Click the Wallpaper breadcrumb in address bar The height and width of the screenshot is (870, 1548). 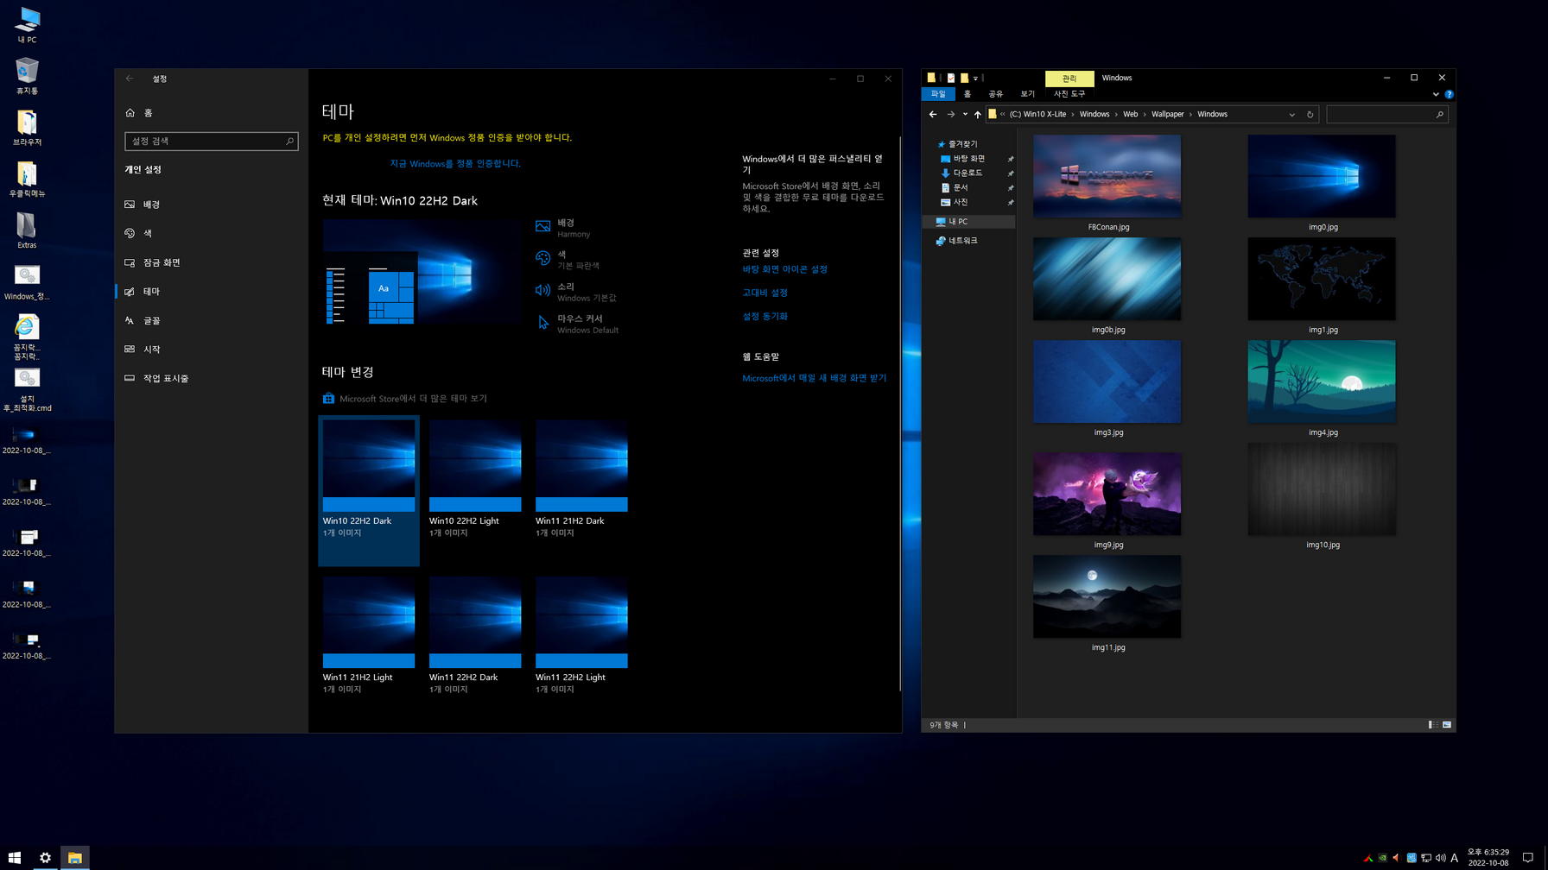pyautogui.click(x=1167, y=114)
